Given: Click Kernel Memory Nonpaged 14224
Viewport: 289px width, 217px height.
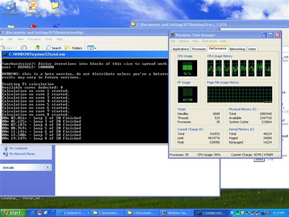Looking at the screenshot, I should point(268,142).
